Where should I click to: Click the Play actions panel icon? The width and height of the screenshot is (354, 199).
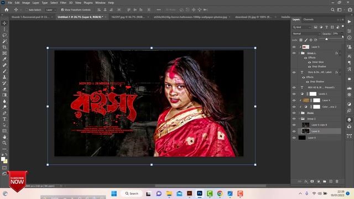click(349, 22)
